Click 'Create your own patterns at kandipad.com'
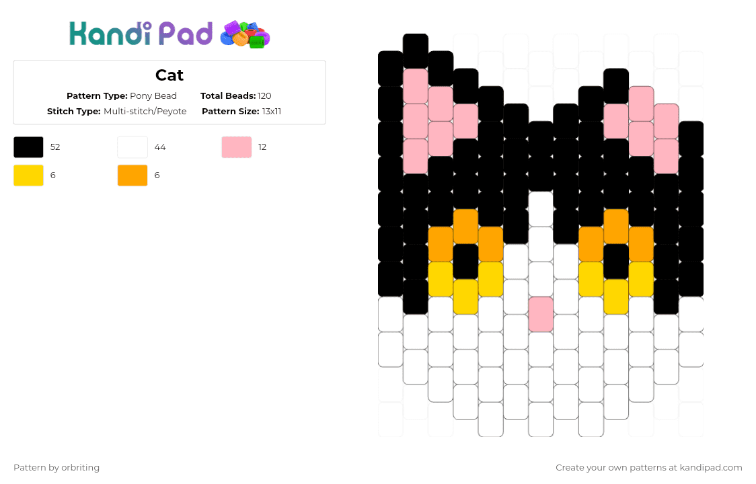The height and width of the screenshot is (484, 756). [648, 468]
